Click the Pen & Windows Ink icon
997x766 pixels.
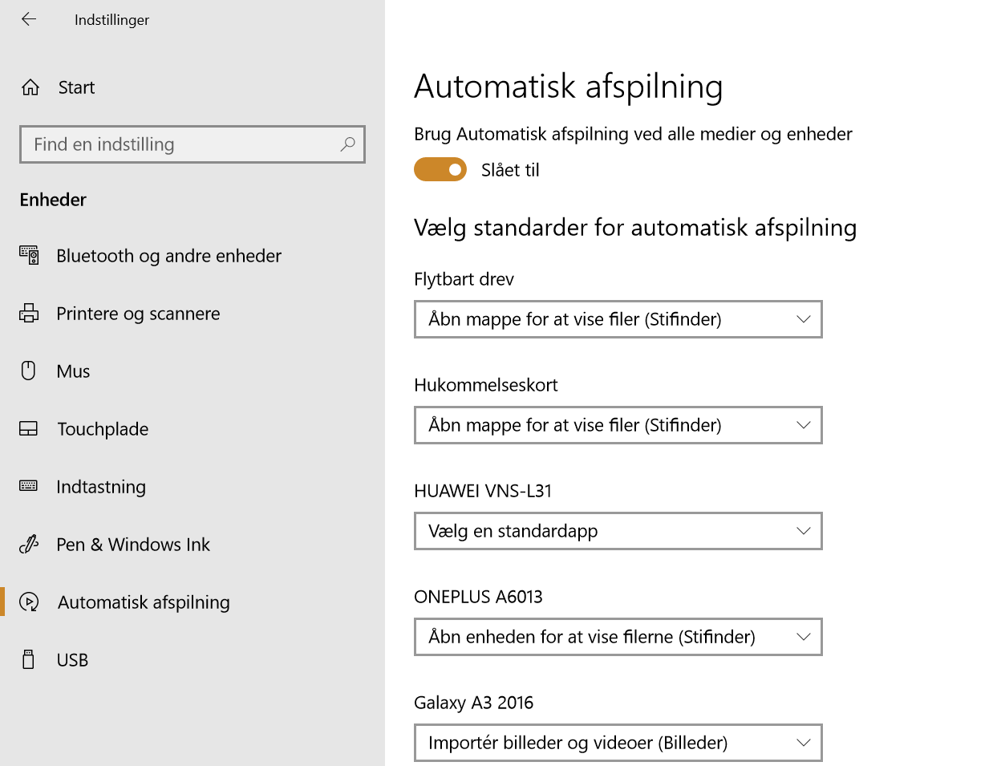coord(29,545)
